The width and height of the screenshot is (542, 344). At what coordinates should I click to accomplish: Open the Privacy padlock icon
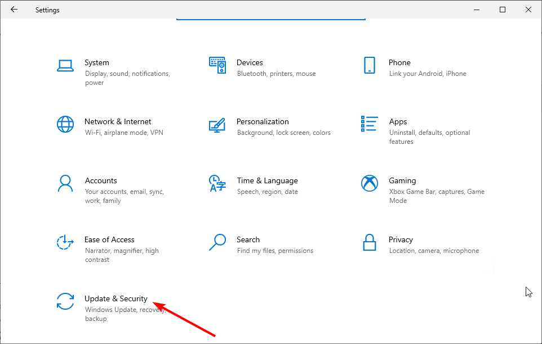(x=370, y=242)
